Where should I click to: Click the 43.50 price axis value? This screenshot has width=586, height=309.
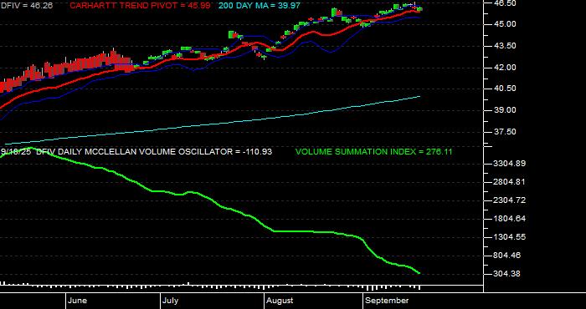point(505,46)
